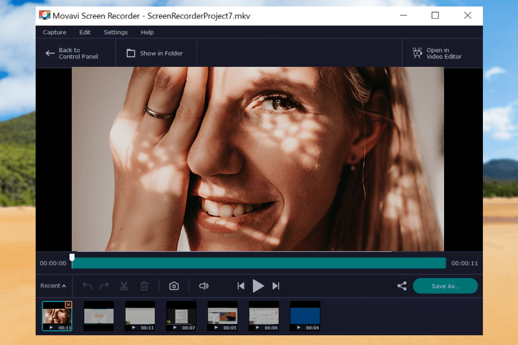518x345 pixels.
Task: Take a snapshot with the camera icon
Action: (x=174, y=286)
